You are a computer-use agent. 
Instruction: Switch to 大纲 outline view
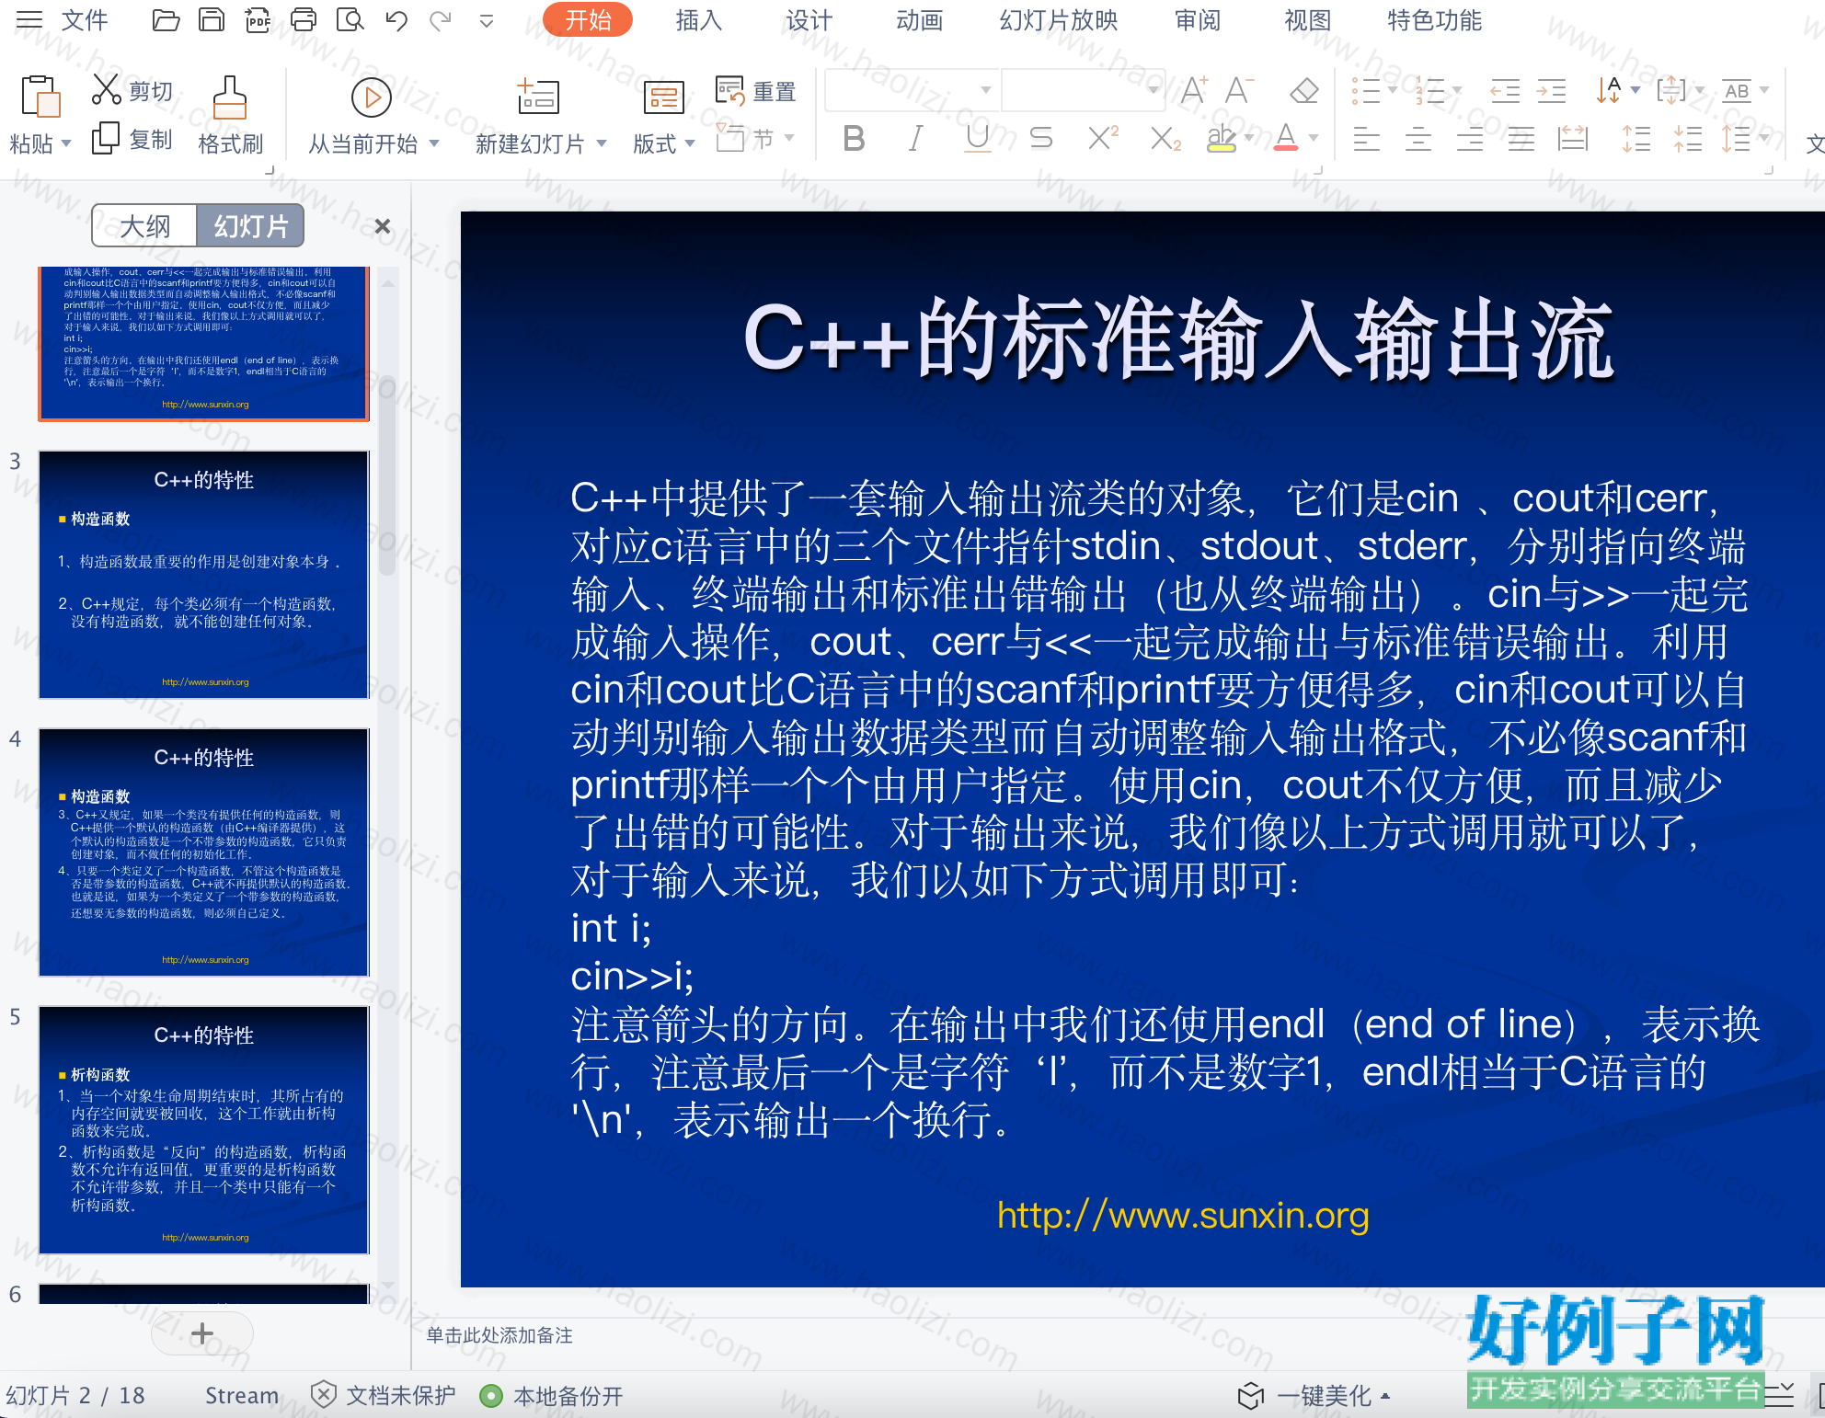click(x=144, y=225)
